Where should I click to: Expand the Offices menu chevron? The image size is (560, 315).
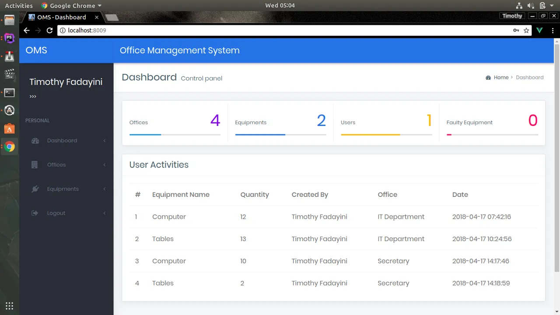[x=105, y=165]
